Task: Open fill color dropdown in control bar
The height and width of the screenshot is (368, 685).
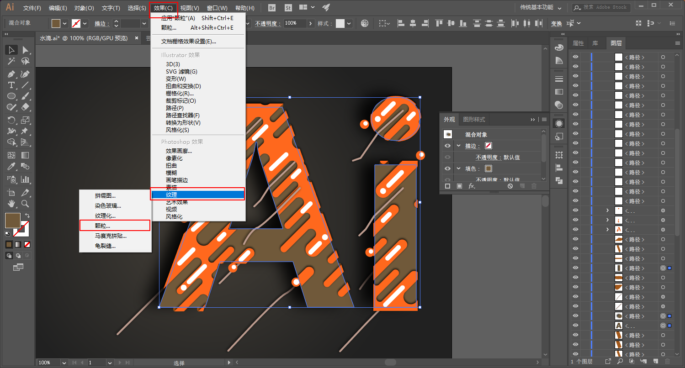Action: pyautogui.click(x=65, y=23)
